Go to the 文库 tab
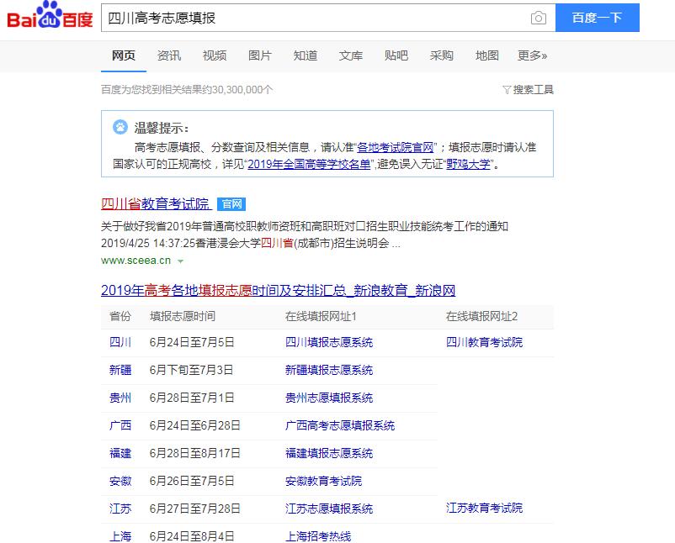 point(350,55)
